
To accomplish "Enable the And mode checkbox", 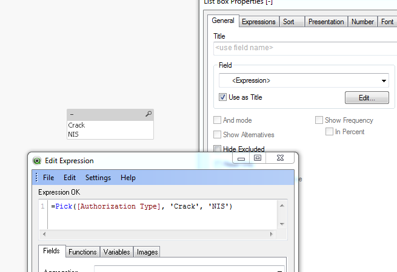I will tap(217, 120).
